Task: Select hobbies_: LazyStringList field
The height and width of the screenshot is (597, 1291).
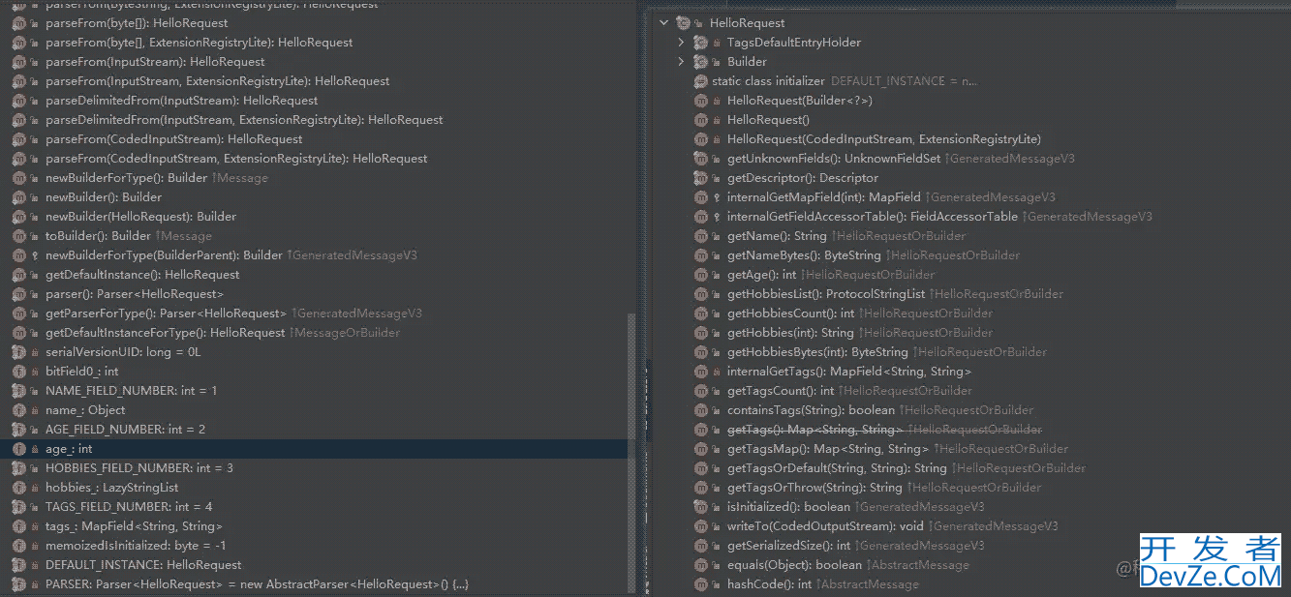Action: [x=112, y=487]
